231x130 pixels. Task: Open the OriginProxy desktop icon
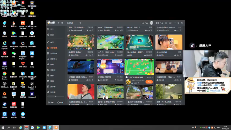point(23,44)
